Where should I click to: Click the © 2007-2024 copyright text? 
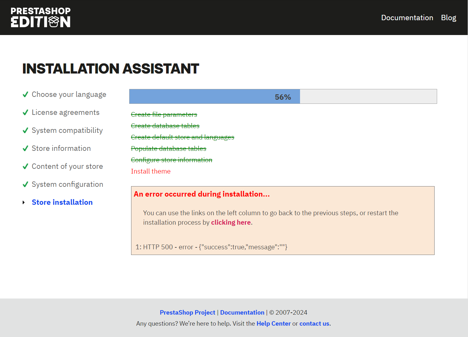(288, 312)
